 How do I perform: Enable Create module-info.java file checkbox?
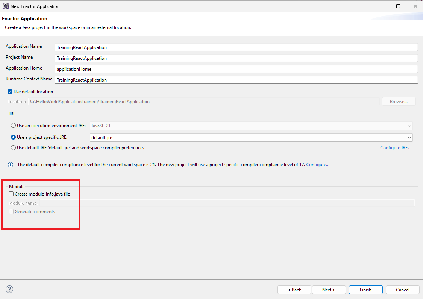pyautogui.click(x=11, y=194)
